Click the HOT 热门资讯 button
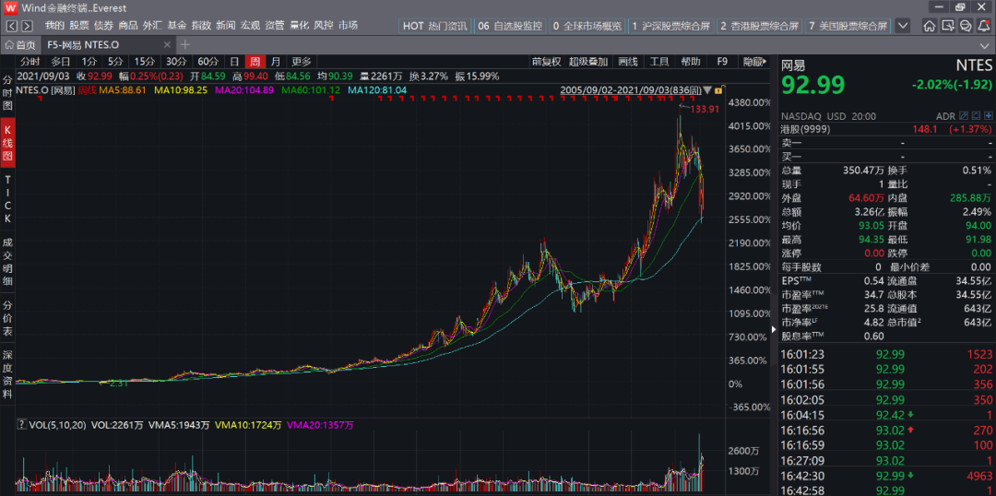The image size is (996, 496). point(433,26)
